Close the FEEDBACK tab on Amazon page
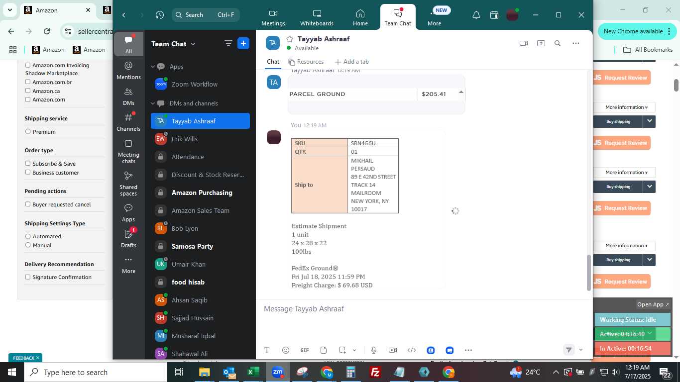680x382 pixels. pos(37,358)
